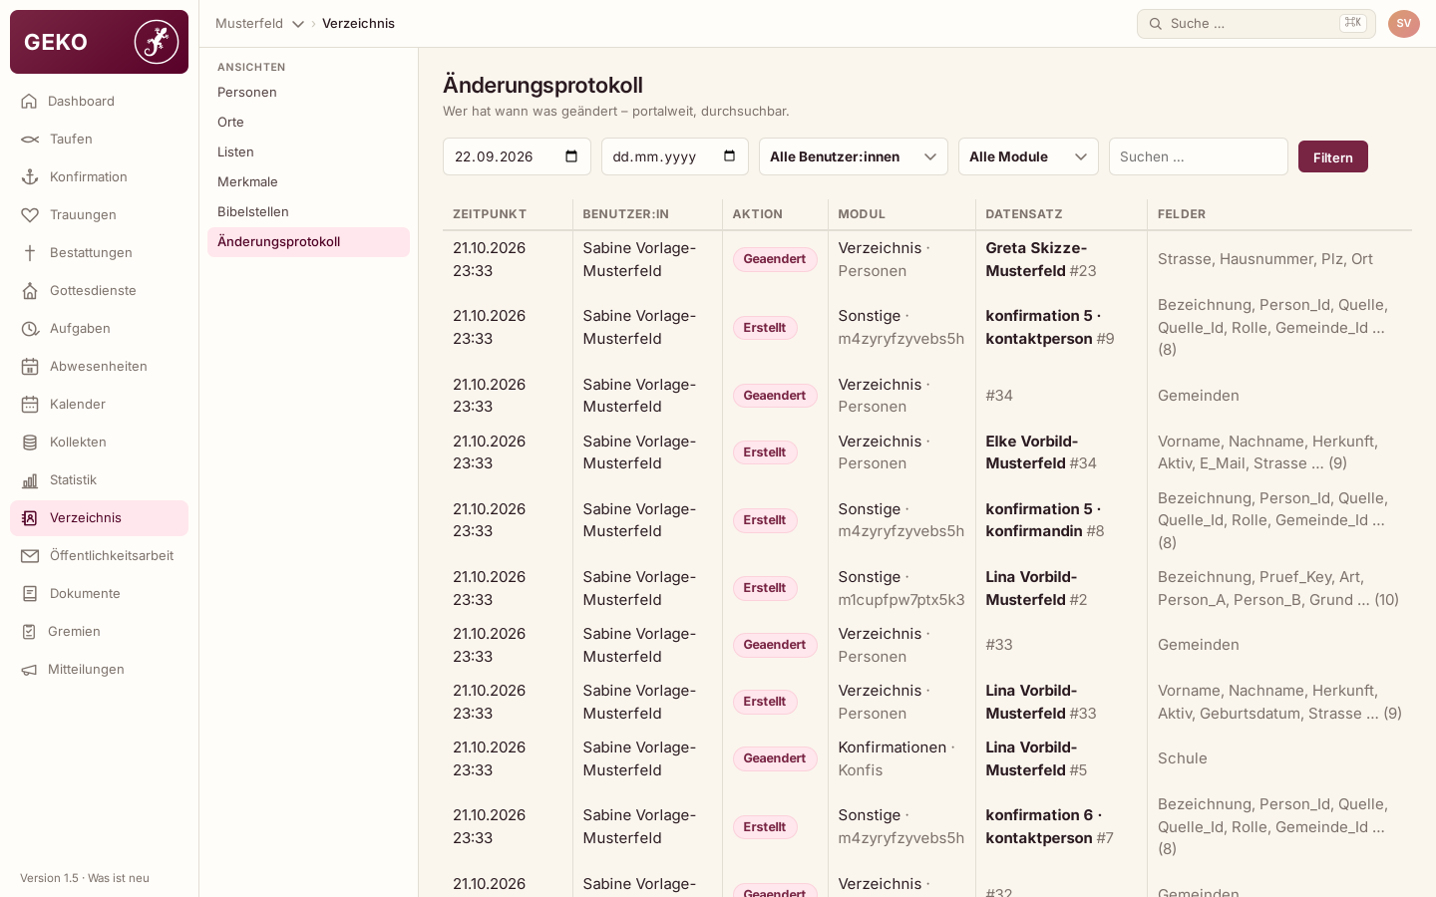
Task: Click the Mitteilungen megaphone icon
Action: [29, 669]
